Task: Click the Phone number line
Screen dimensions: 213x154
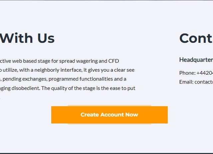Action: pos(196,73)
